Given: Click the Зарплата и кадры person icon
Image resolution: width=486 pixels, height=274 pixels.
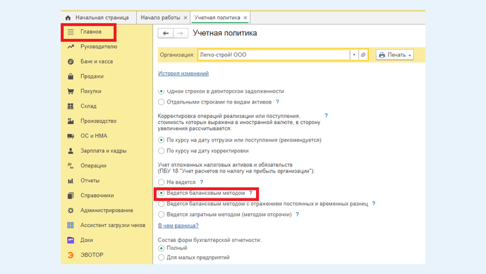Looking at the screenshot, I should 71,151.
